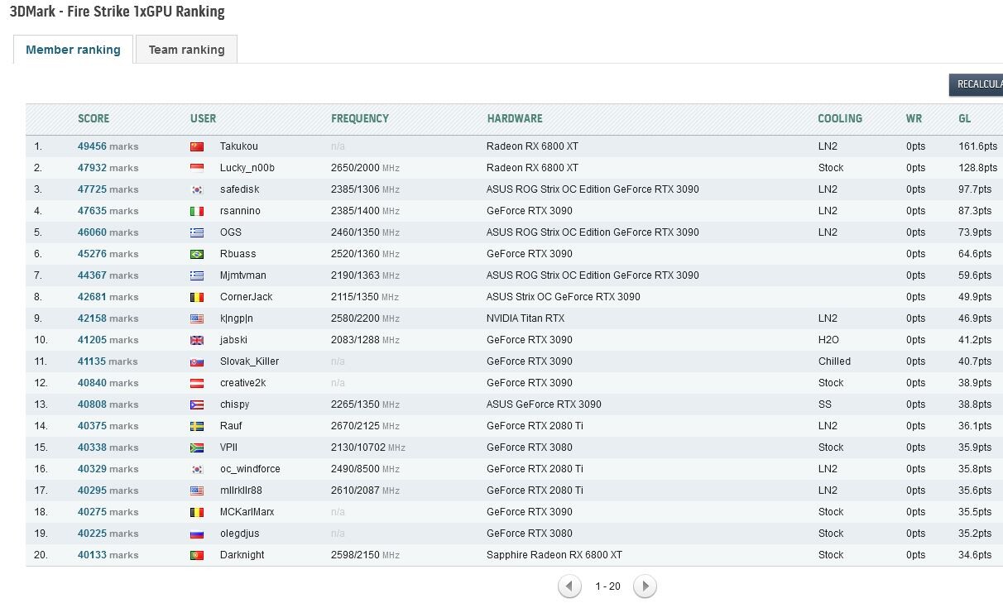Click the Greece flag beside OGS
This screenshot has height=603, width=1003.
coord(196,232)
